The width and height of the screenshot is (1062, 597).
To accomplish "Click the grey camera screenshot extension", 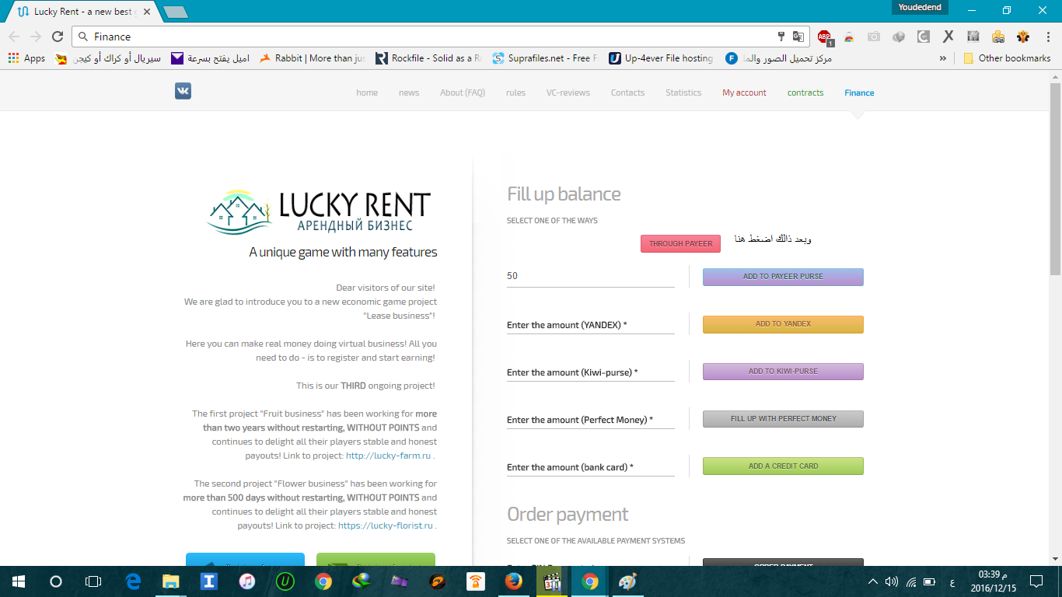I will [x=874, y=37].
